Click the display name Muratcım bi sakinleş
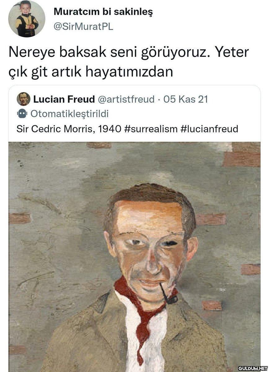 pyautogui.click(x=103, y=12)
